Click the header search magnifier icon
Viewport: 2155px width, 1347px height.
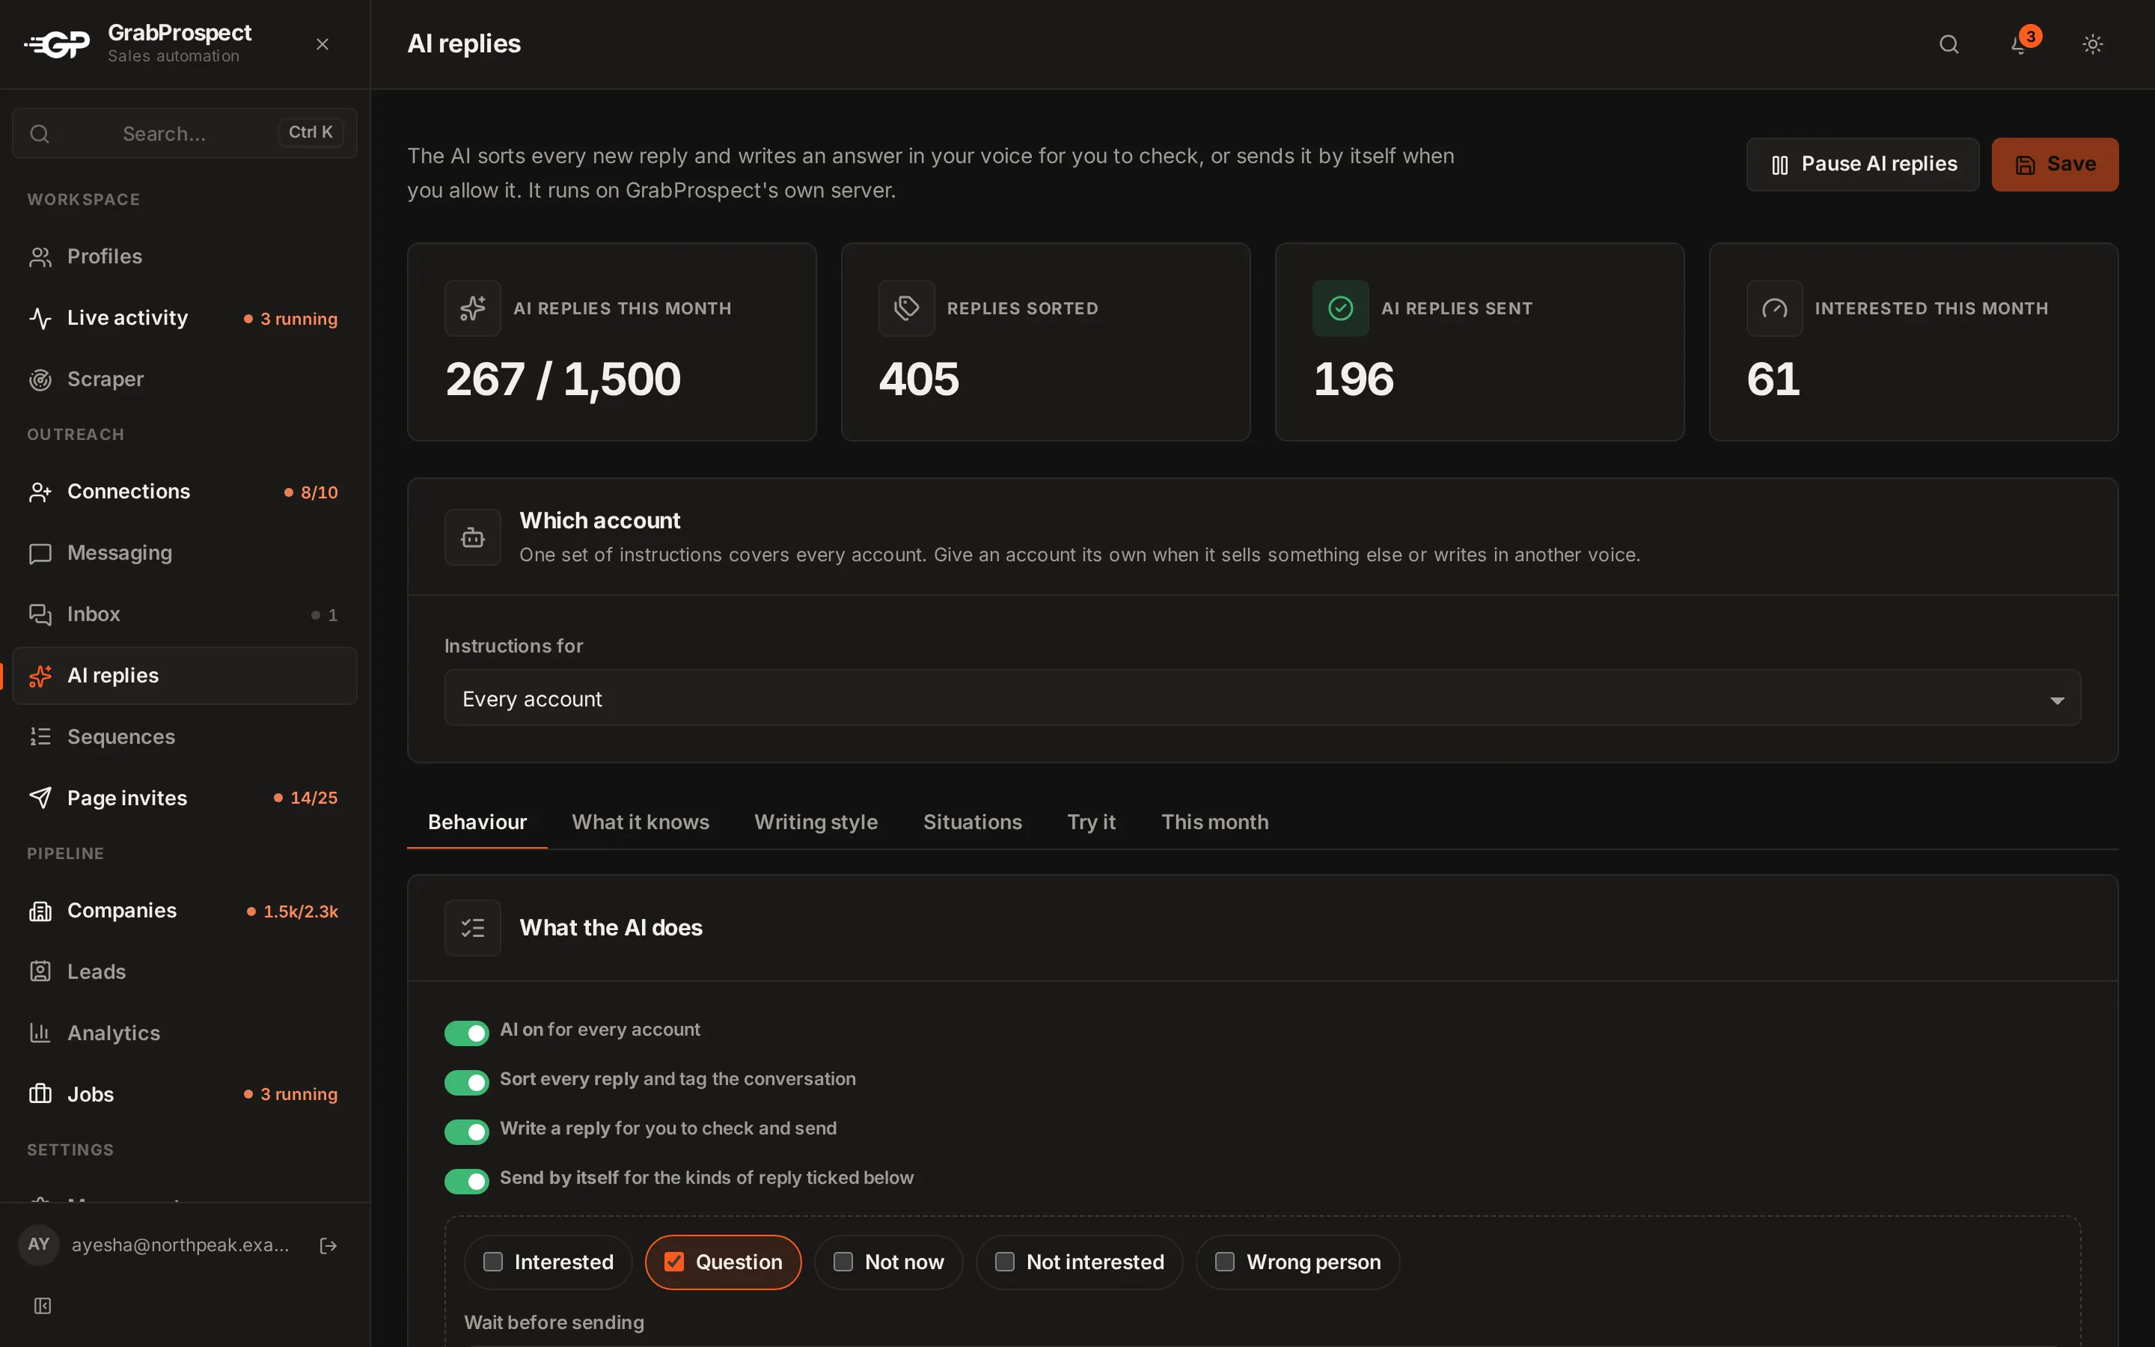tap(1948, 43)
